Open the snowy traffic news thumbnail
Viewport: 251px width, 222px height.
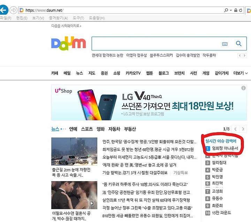tap(74, 151)
